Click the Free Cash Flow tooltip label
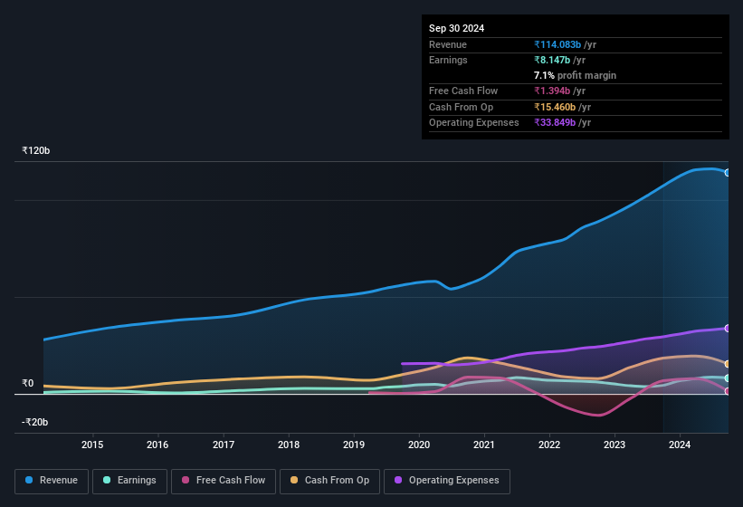The image size is (743, 507). pos(463,91)
